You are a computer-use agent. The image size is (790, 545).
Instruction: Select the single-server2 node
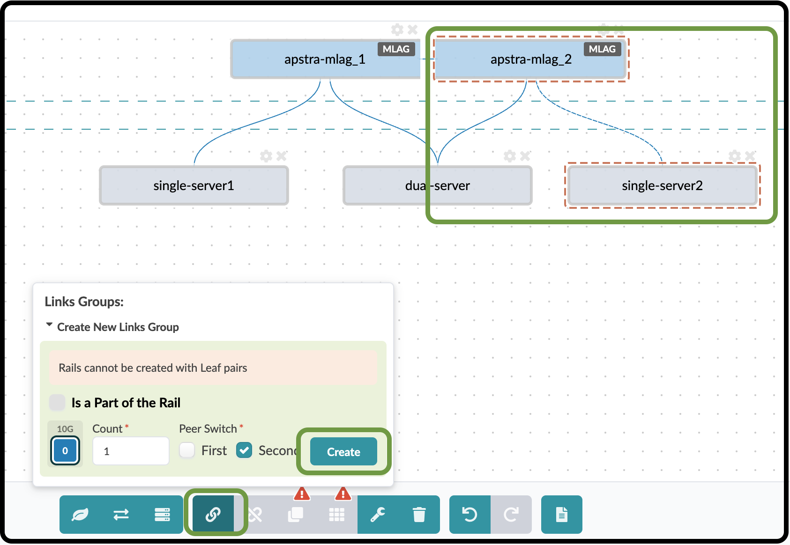click(x=663, y=185)
